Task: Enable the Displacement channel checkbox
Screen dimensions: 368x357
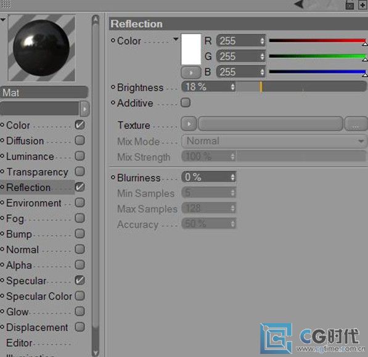Action: (x=80, y=327)
